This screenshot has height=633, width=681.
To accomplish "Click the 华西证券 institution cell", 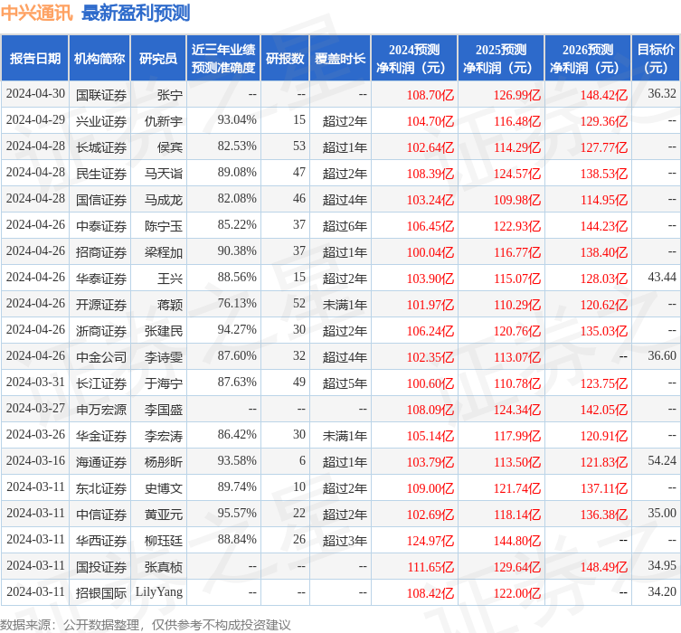I will click(101, 541).
